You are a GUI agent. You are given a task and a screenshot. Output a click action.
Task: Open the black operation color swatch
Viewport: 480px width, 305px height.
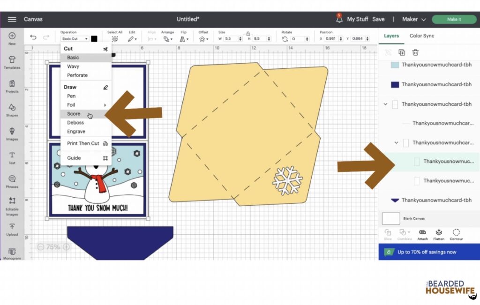pos(94,38)
